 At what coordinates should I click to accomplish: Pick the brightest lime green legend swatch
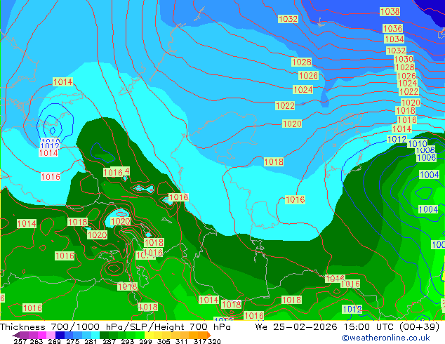click(x=140, y=335)
